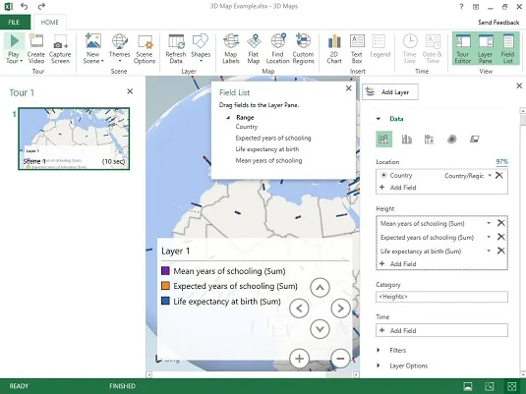Screen dimensions: 526x394
Task: Select stacked column visualization type
Action: point(383,139)
